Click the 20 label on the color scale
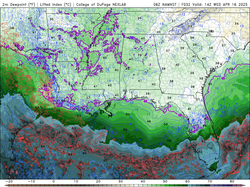250x187 pixels. click(x=98, y=181)
